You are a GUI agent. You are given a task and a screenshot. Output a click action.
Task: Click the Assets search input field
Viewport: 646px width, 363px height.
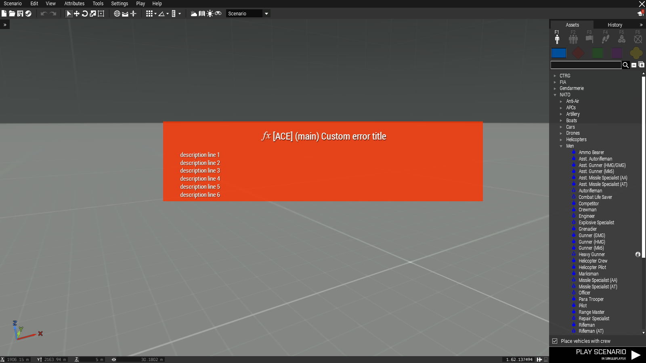[586, 65]
